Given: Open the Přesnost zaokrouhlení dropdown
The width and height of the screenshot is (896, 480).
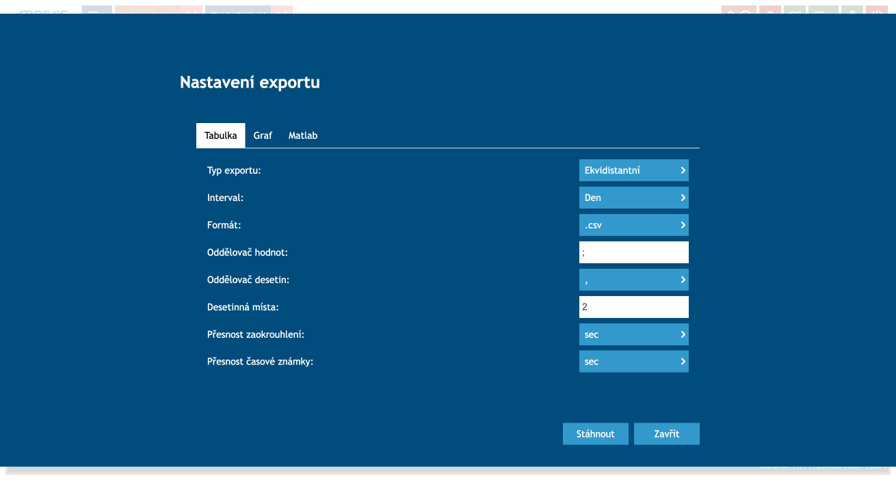Looking at the screenshot, I should [633, 334].
